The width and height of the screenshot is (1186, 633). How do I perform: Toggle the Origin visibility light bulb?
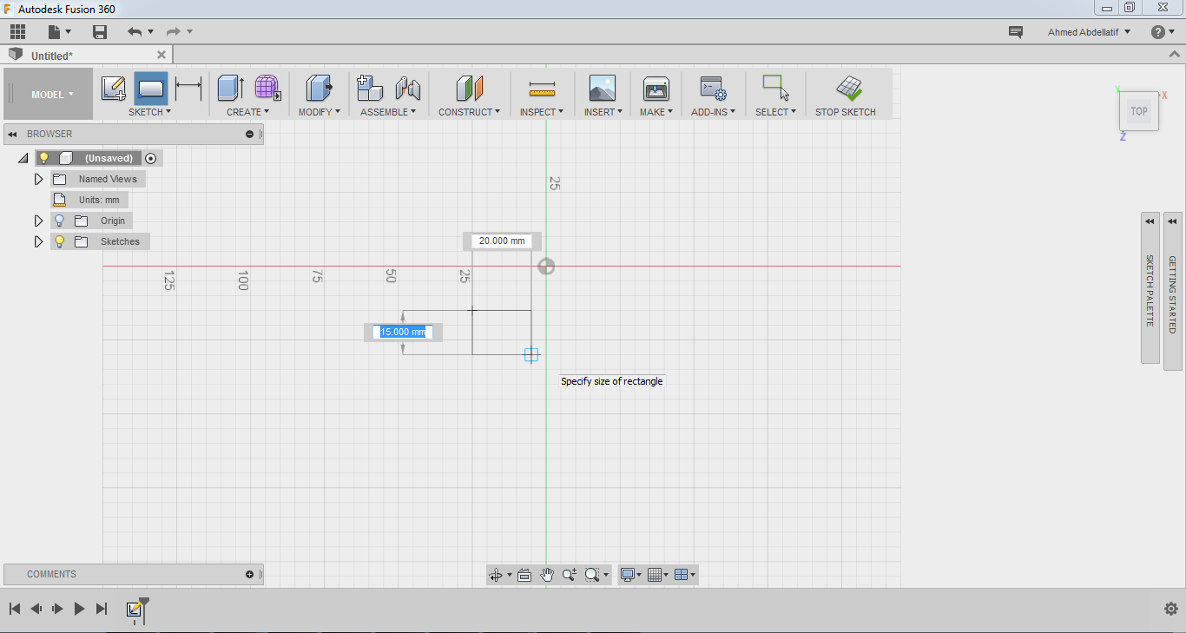pyautogui.click(x=59, y=221)
